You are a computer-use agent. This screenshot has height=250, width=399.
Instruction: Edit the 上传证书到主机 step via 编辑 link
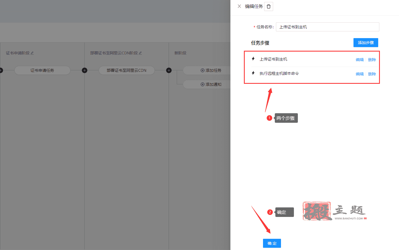[x=360, y=60]
